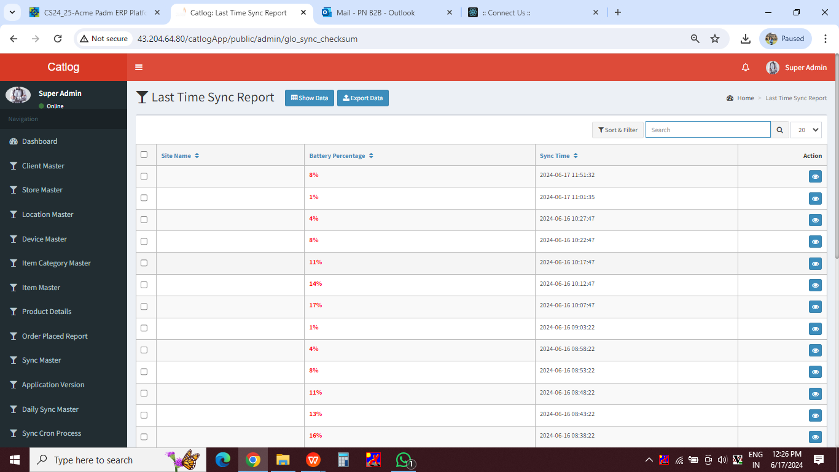View row synced 2024-06-16 08:43:22

(815, 415)
